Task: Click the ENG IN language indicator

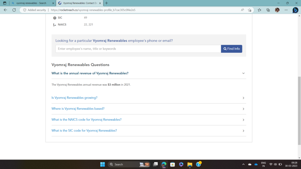Action: coord(263,164)
